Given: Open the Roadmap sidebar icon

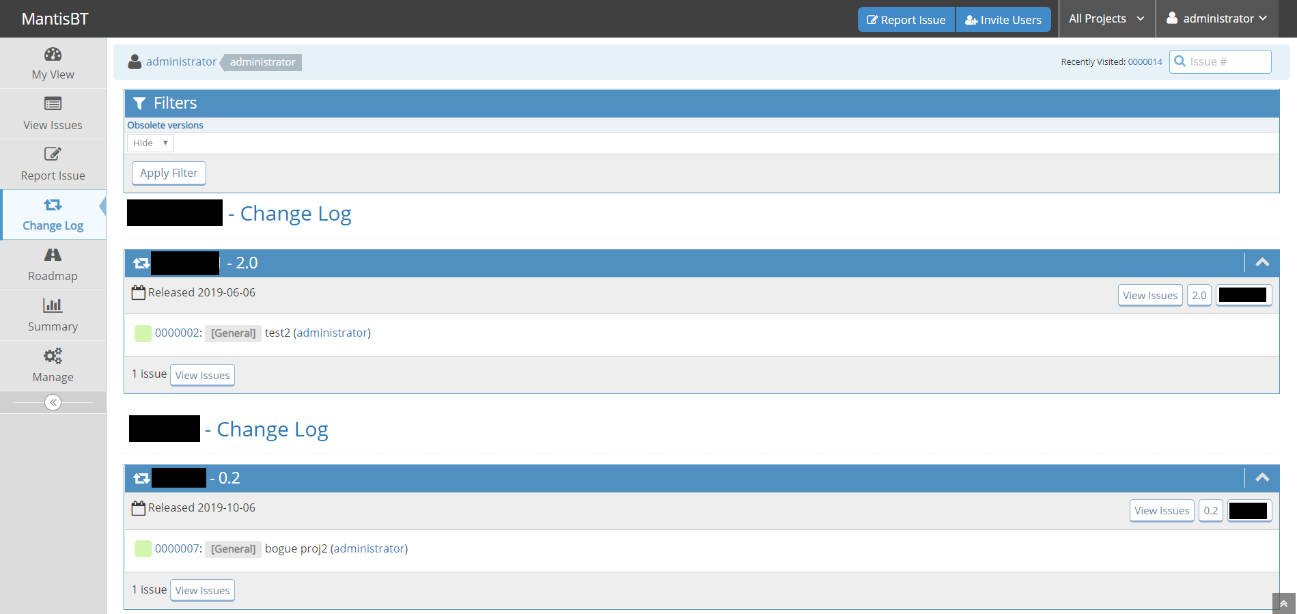Looking at the screenshot, I should click(x=53, y=255).
